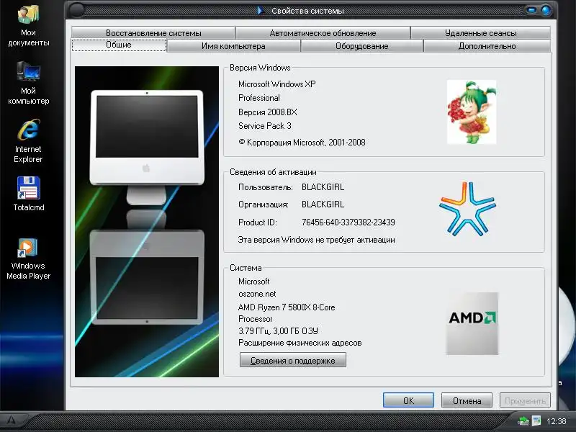
Task: Click the tray icon next to the clock
Action: pos(536,421)
